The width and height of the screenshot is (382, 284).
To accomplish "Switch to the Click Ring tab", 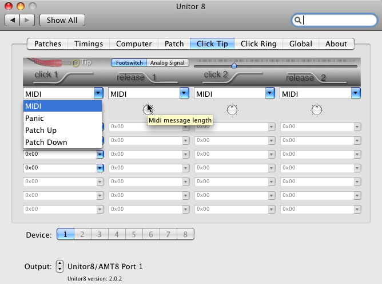I will [x=258, y=44].
